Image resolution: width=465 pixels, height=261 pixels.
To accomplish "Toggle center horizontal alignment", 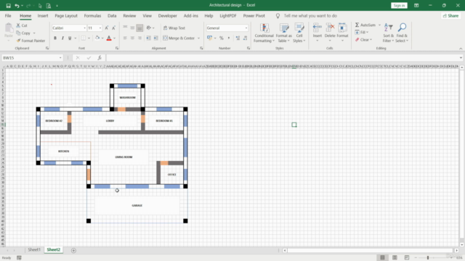I will (132, 38).
